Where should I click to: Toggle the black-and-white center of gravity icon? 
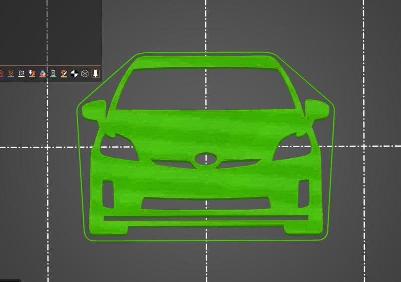74,74
